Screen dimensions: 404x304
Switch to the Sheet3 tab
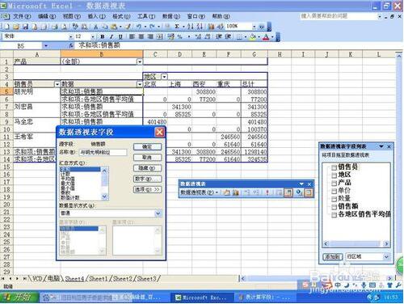pos(146,278)
